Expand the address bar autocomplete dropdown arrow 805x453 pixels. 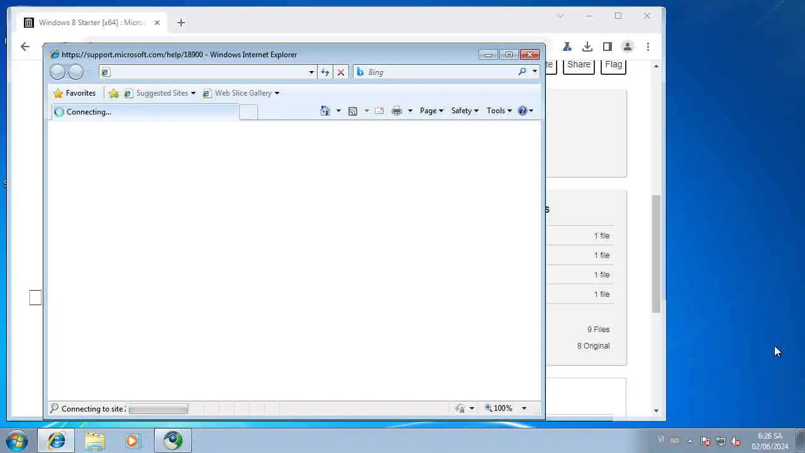click(x=311, y=72)
